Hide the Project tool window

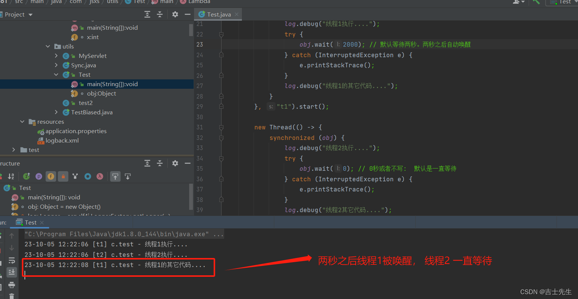[x=188, y=14]
